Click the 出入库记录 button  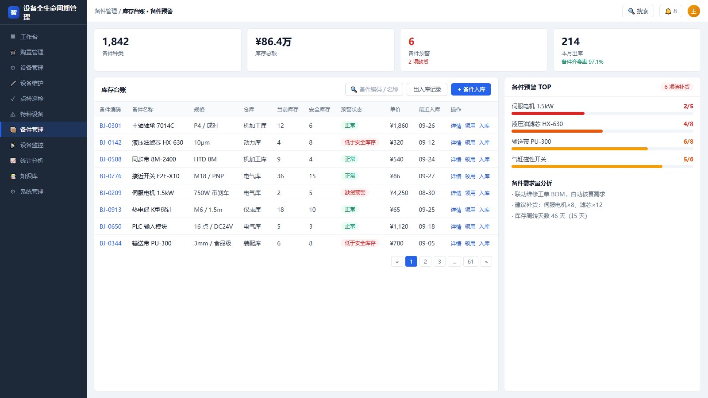427,89
